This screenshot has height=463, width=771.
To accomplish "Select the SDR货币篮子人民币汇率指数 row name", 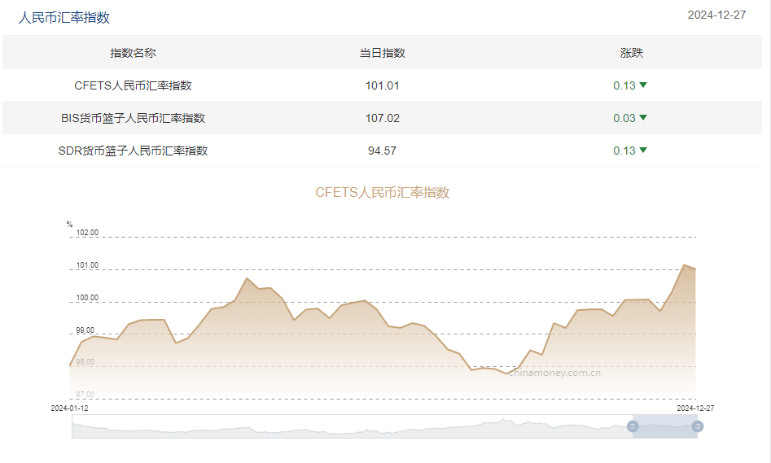I will tap(133, 151).
